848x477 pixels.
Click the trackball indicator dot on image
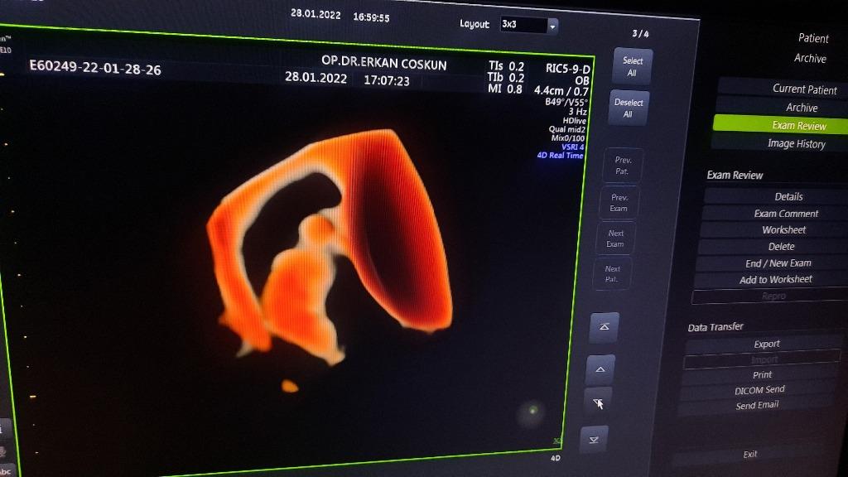532,409
